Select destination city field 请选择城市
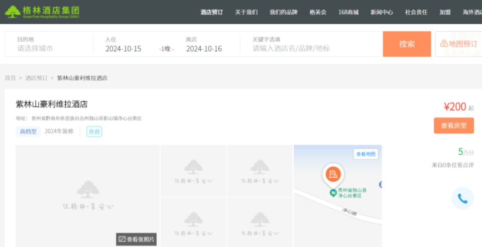482x247 pixels. tap(35, 49)
